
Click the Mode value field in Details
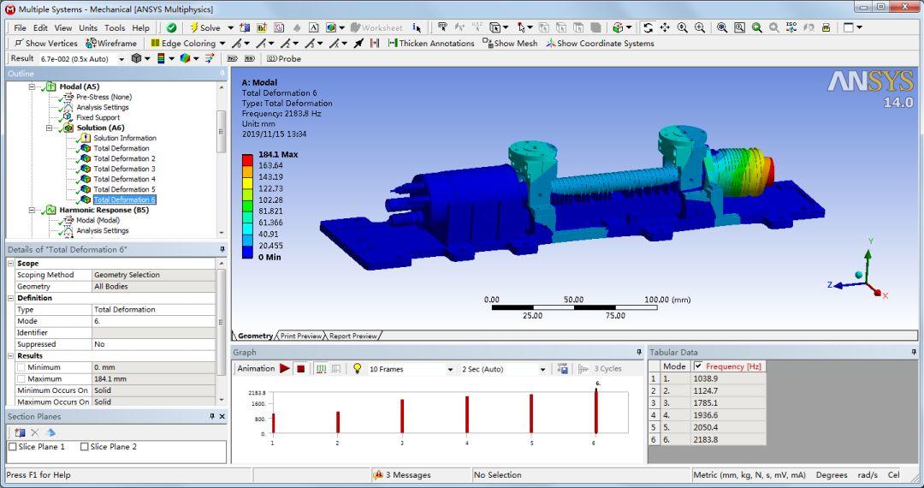154,321
